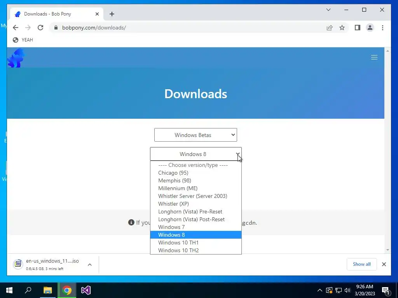Click the Bob Pony blue pony logo
398x298 pixels.
16,58
